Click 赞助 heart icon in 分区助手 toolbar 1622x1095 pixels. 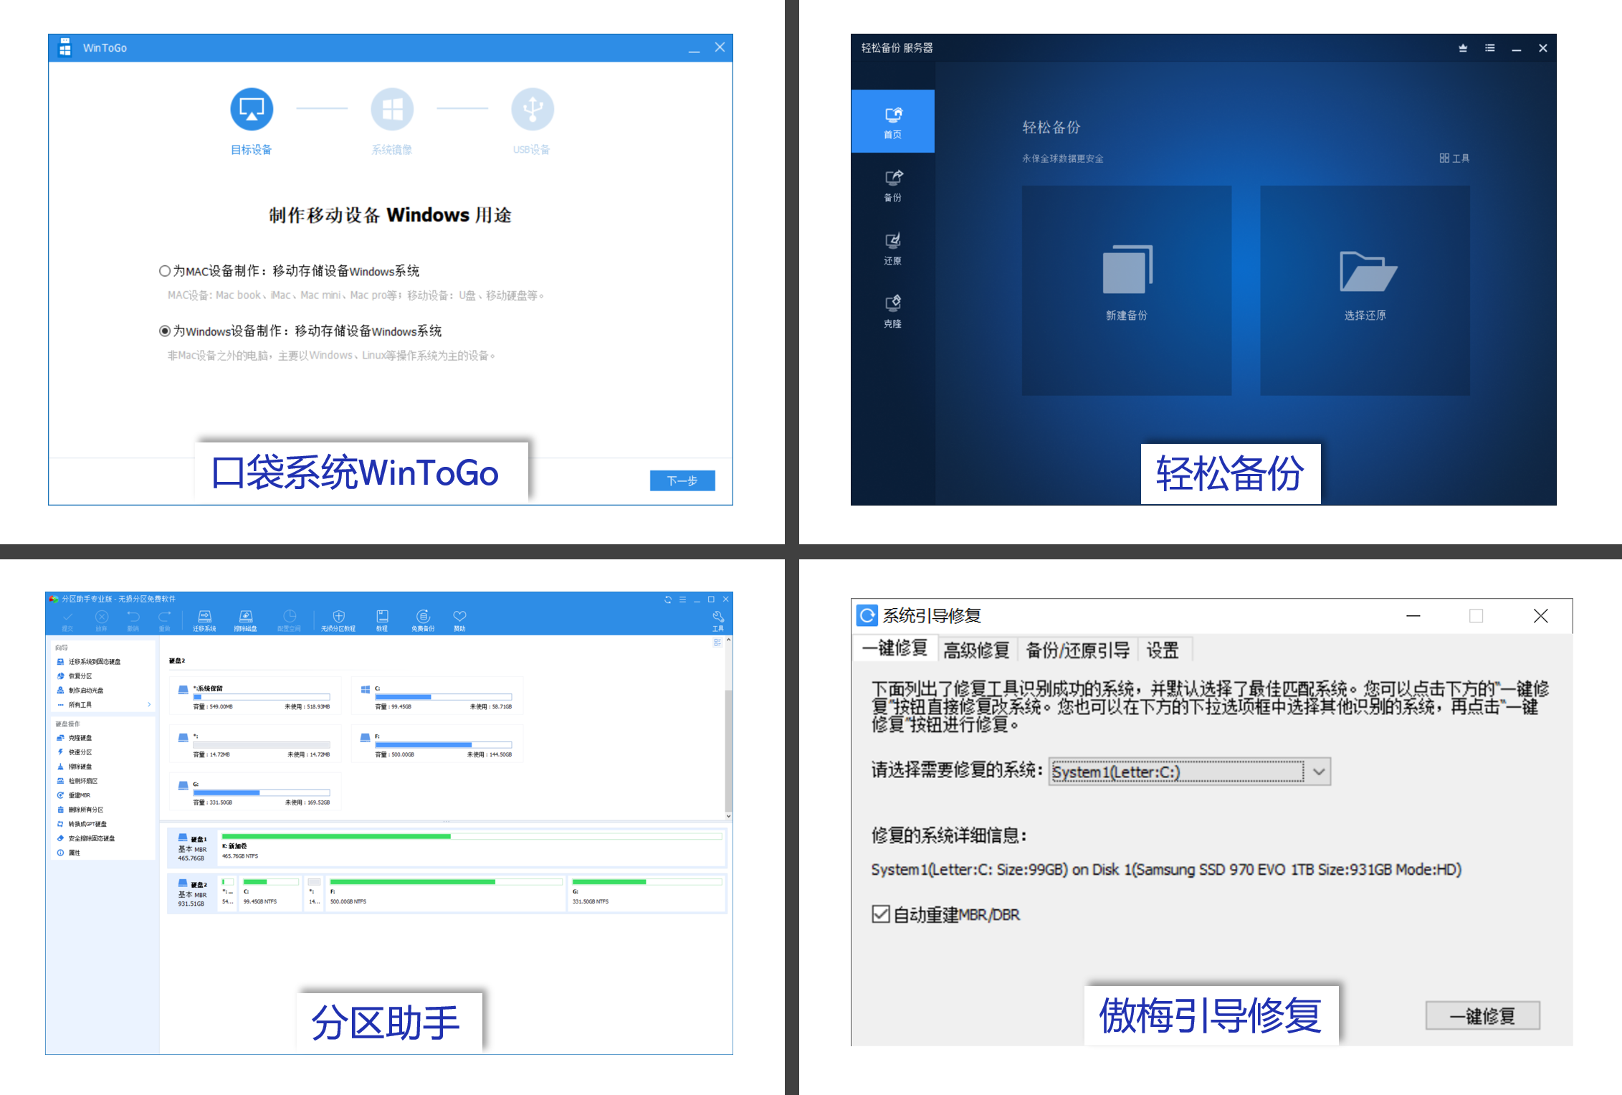(459, 620)
